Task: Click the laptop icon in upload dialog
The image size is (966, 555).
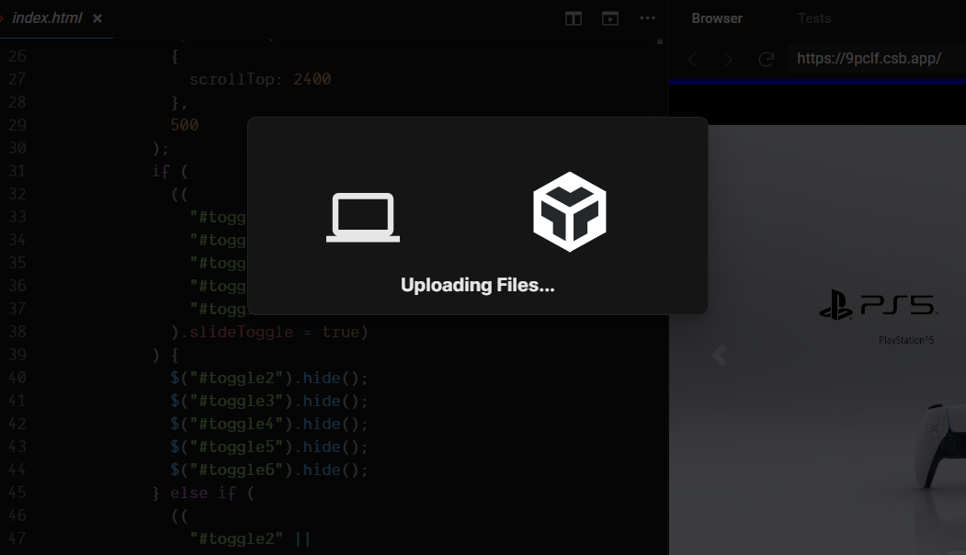Action: (x=363, y=218)
